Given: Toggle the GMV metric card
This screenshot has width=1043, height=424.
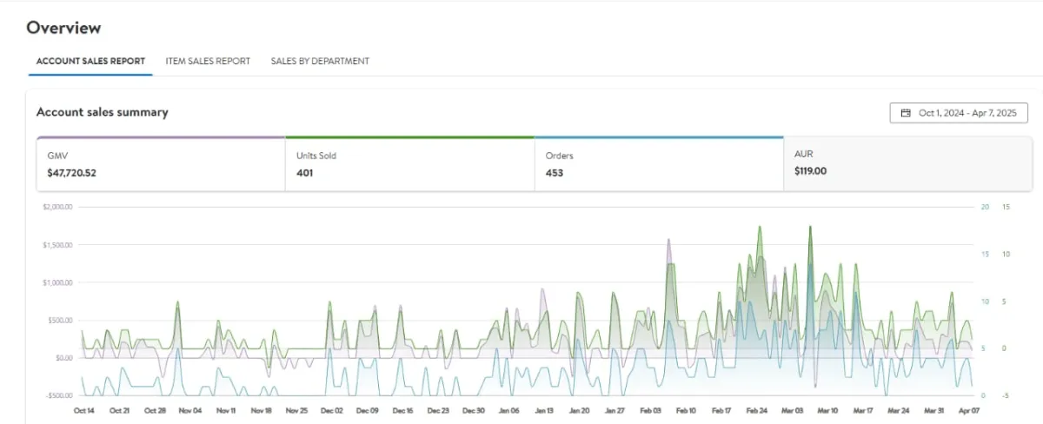Looking at the screenshot, I should tap(161, 163).
